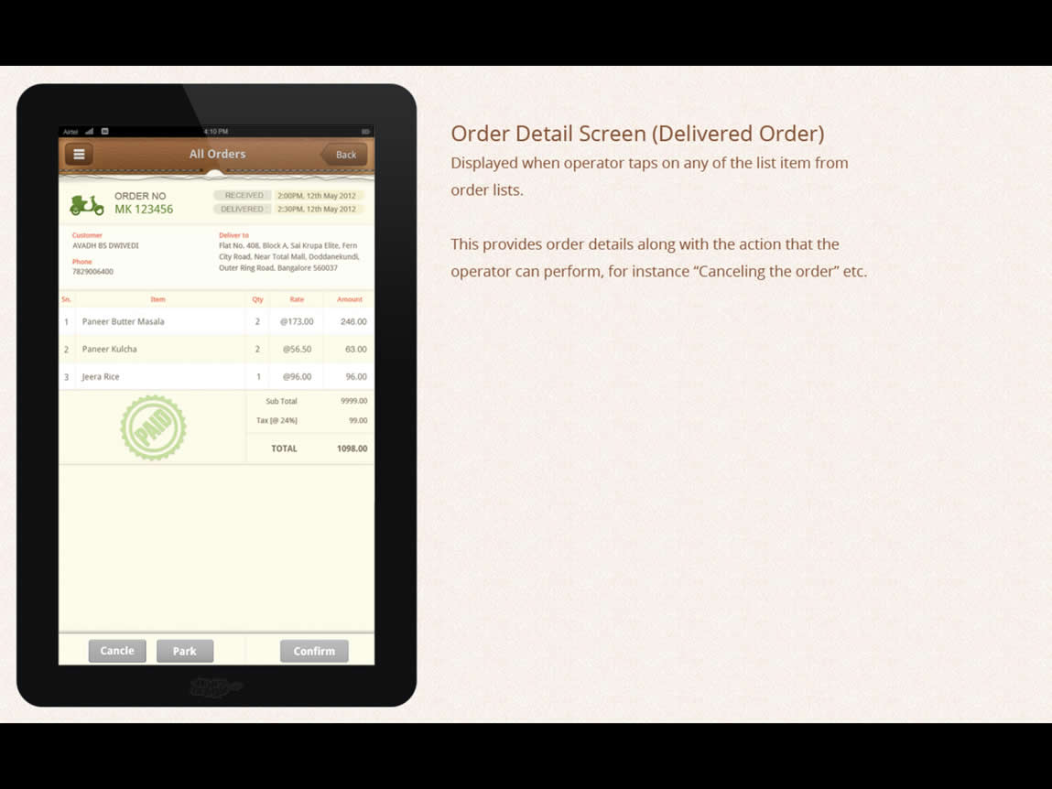
Task: Tap order number MK 123456
Action: 144,209
